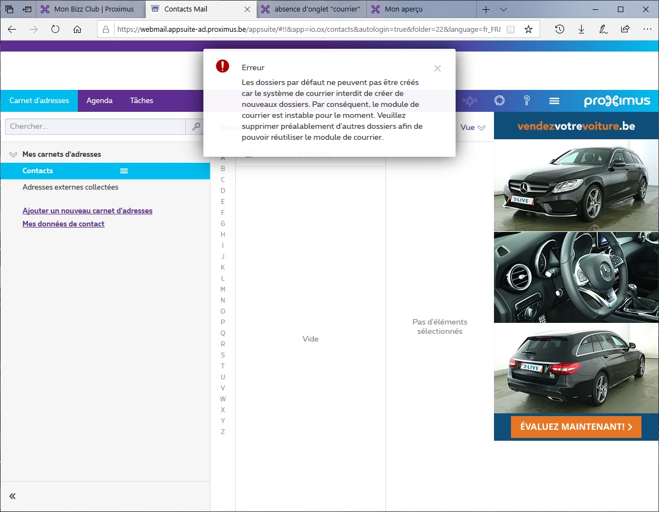Open the help question mark icon
The image size is (659, 512).
[526, 101]
